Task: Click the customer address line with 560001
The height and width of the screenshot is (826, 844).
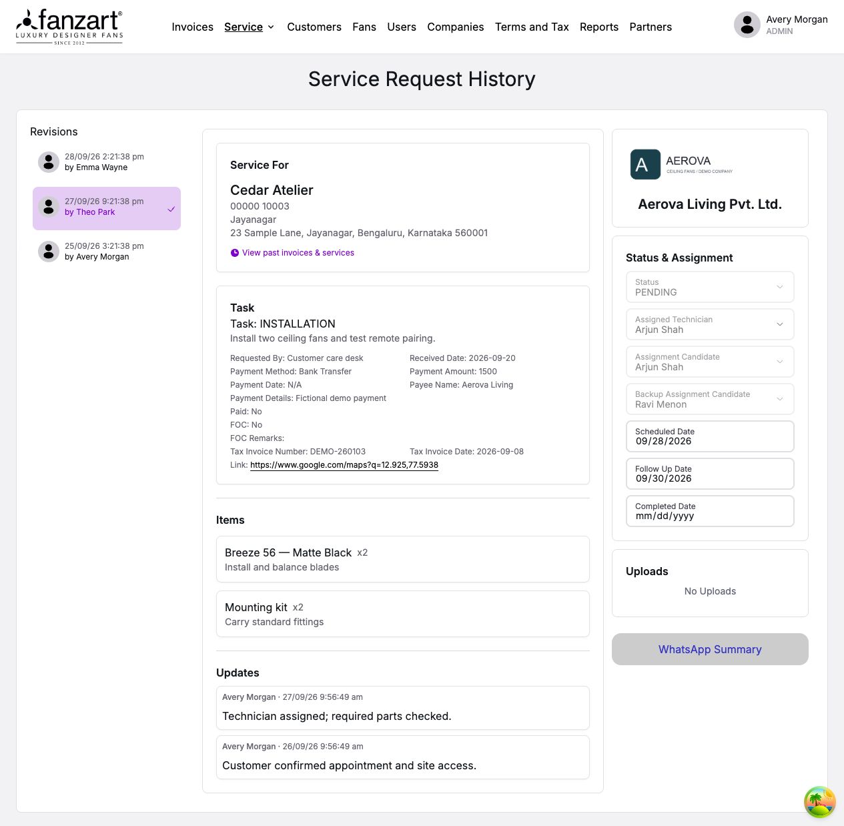Action: click(x=359, y=233)
